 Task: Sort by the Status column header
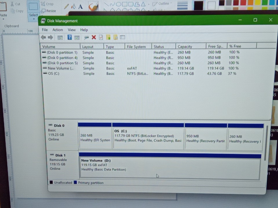point(163,47)
